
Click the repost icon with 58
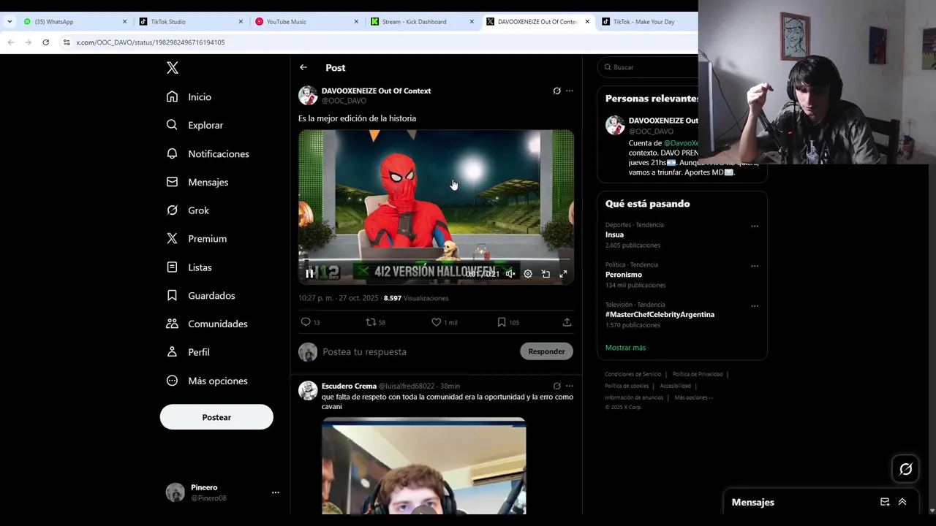coord(371,322)
